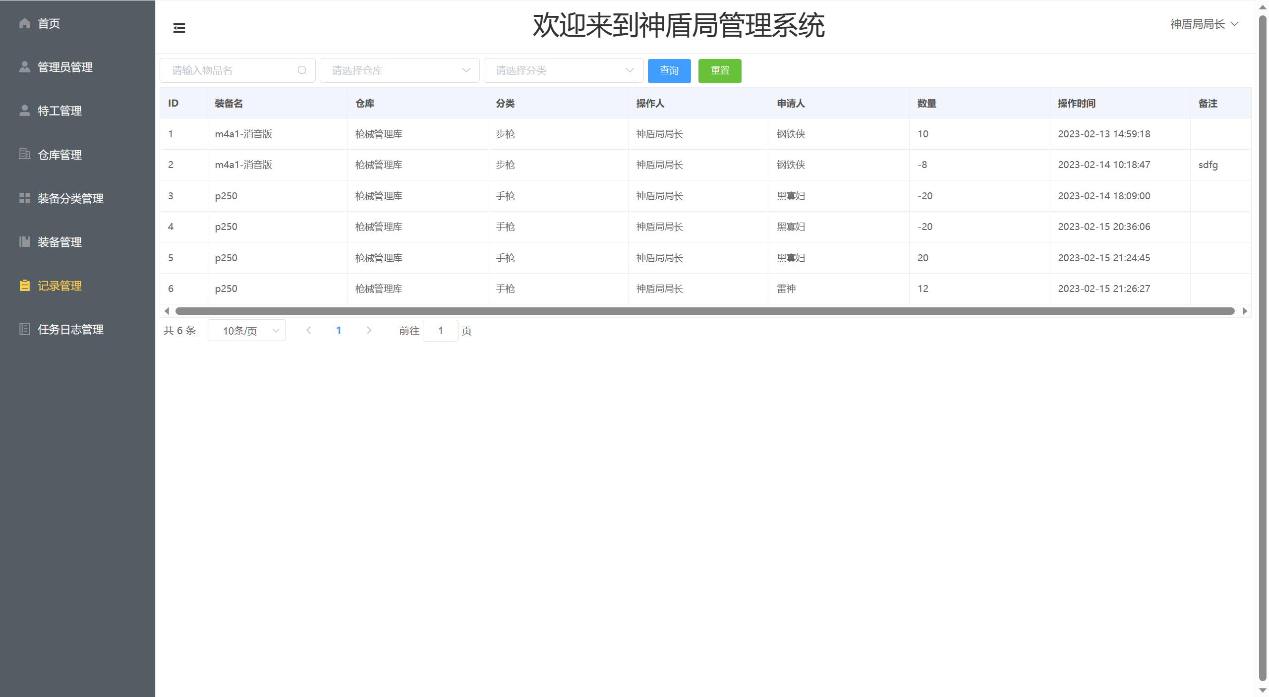The width and height of the screenshot is (1269, 697).
Task: Click the home icon beside 首页
Action: coord(25,23)
